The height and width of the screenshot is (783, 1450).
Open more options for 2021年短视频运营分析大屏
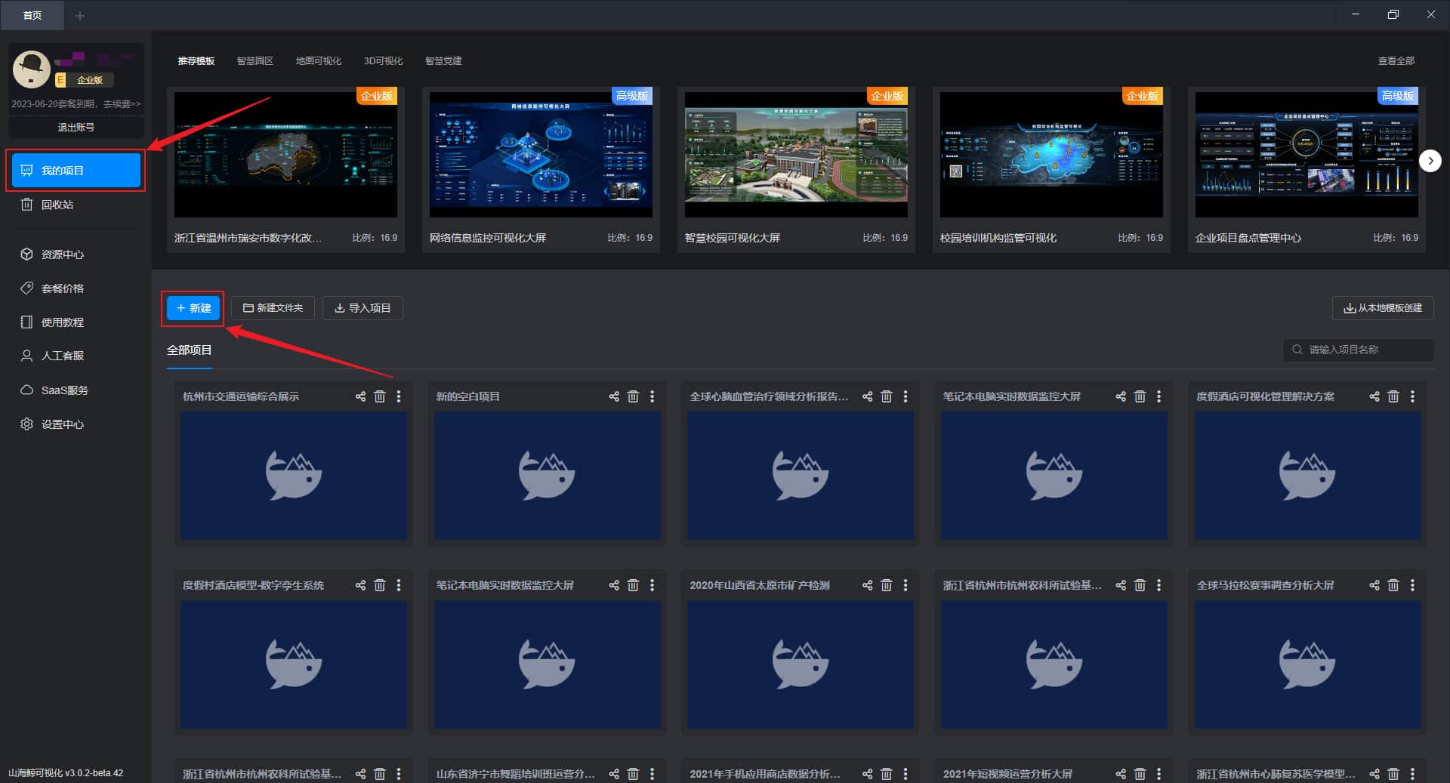pyautogui.click(x=1159, y=774)
